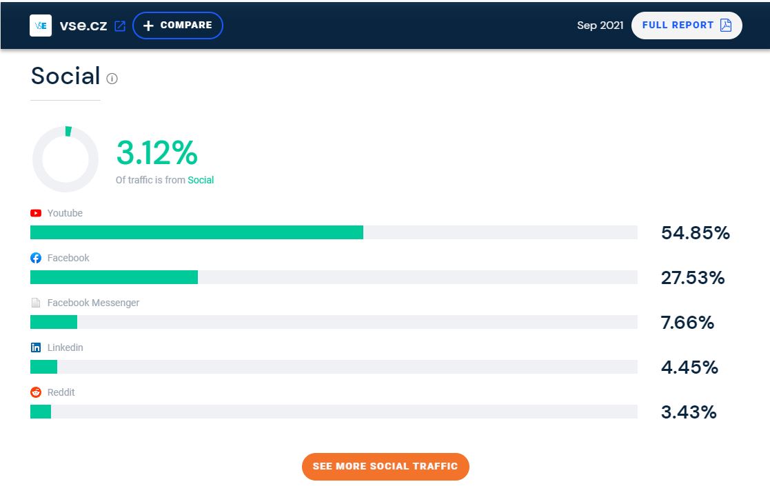Click the Facebook Messenger traffic bar
This screenshot has width=770, height=504.
click(x=334, y=322)
